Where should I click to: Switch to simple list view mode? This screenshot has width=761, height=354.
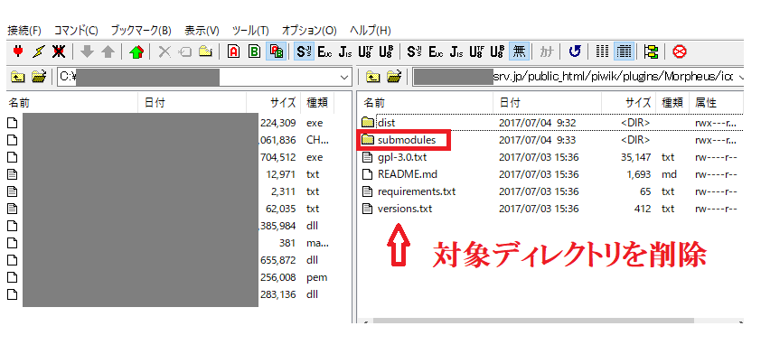click(602, 51)
